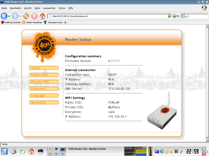The width and height of the screenshot is (209, 156).
Task: Click the public SSID value FON_AP
Action: (114, 102)
